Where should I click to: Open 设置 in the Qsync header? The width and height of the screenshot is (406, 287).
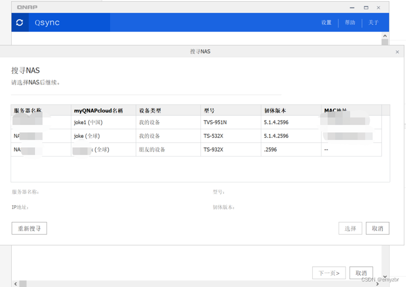[326, 23]
